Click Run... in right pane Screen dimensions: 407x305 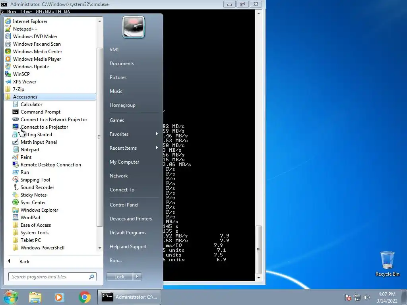(x=116, y=261)
